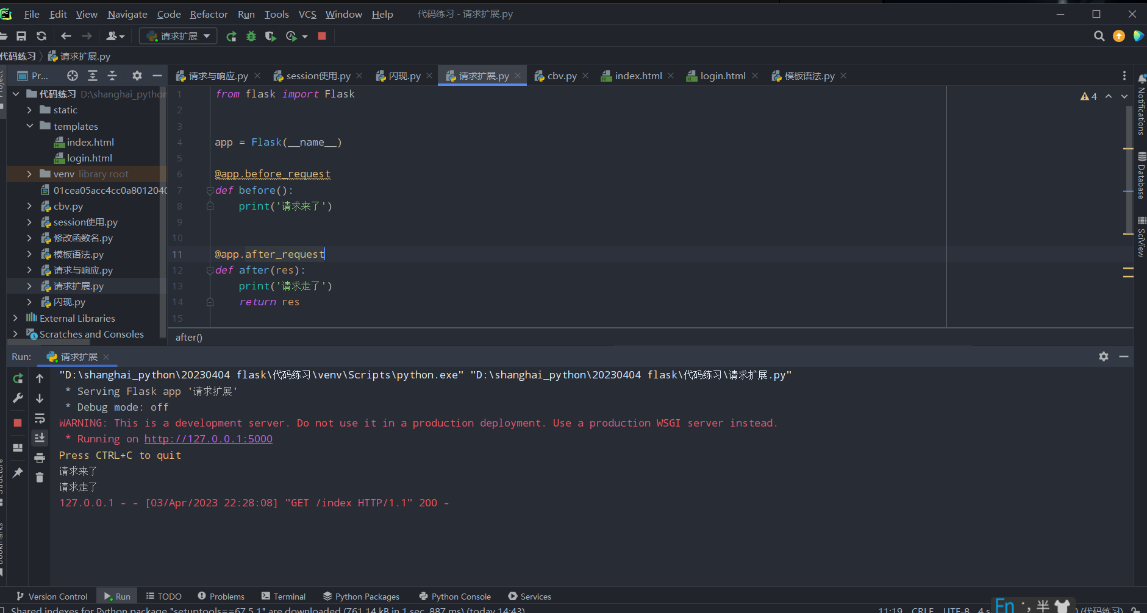1147x613 pixels.
Task: Select opened file in Project tree
Action: 73,76
